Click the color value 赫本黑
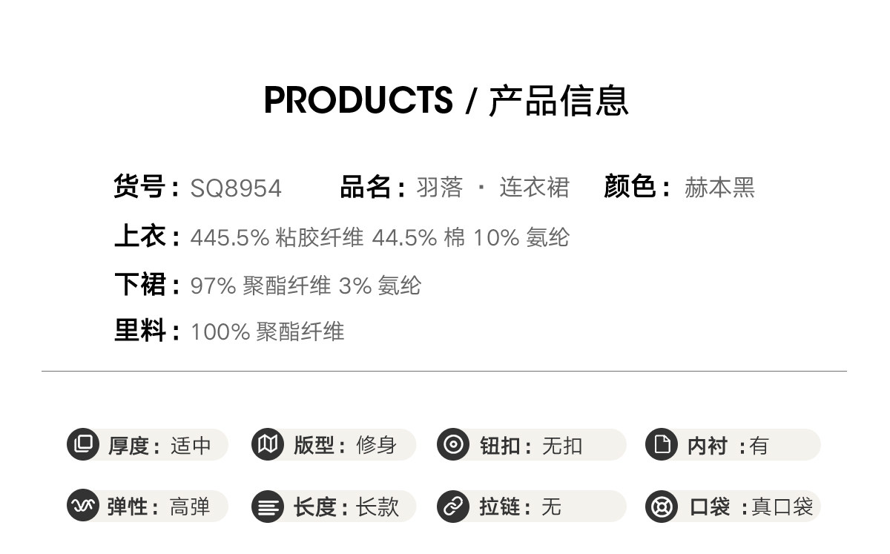The image size is (890, 554). point(719,188)
